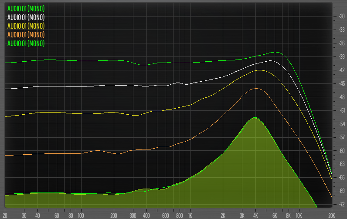This screenshot has width=347, height=219.
Task: Click the 20 Hz frequency axis label
Action: point(5,215)
